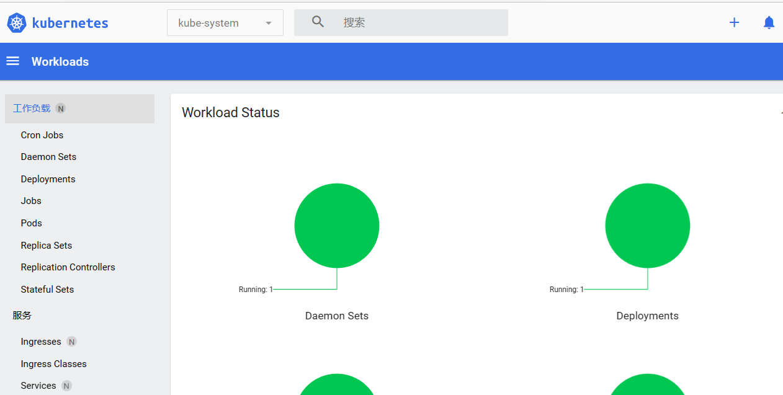The height and width of the screenshot is (395, 783).
Task: Open Replica Sets in the sidebar
Action: click(47, 246)
